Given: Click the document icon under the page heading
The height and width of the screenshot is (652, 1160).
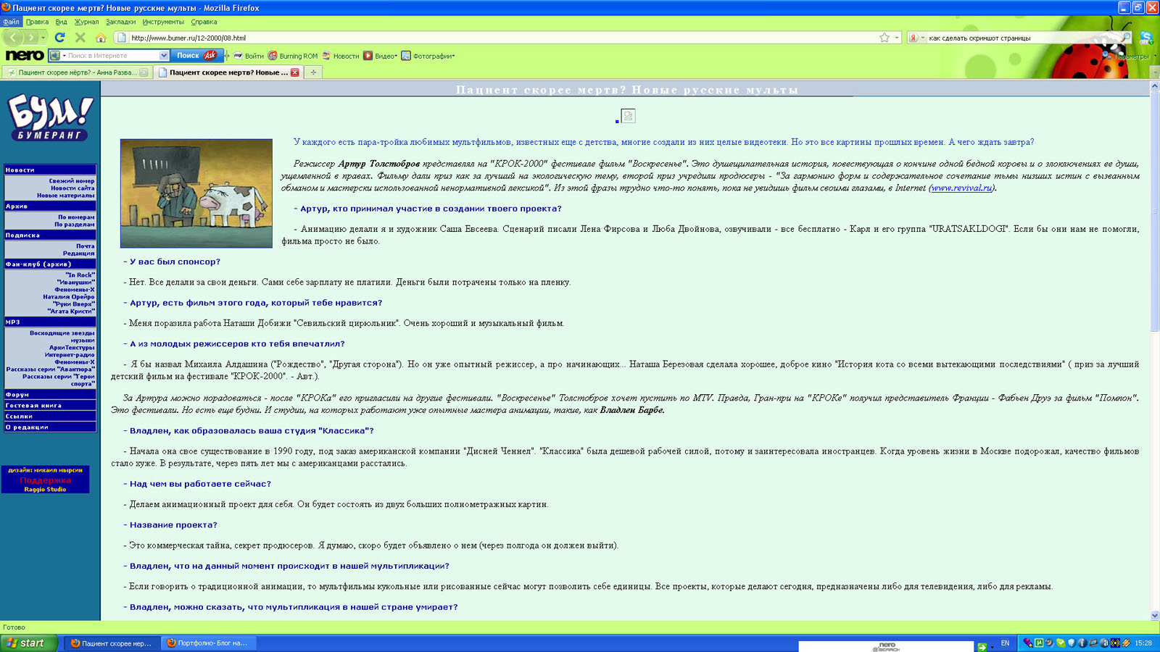Looking at the screenshot, I should point(628,116).
